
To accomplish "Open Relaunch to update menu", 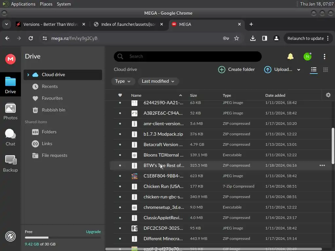I will click(308, 39).
